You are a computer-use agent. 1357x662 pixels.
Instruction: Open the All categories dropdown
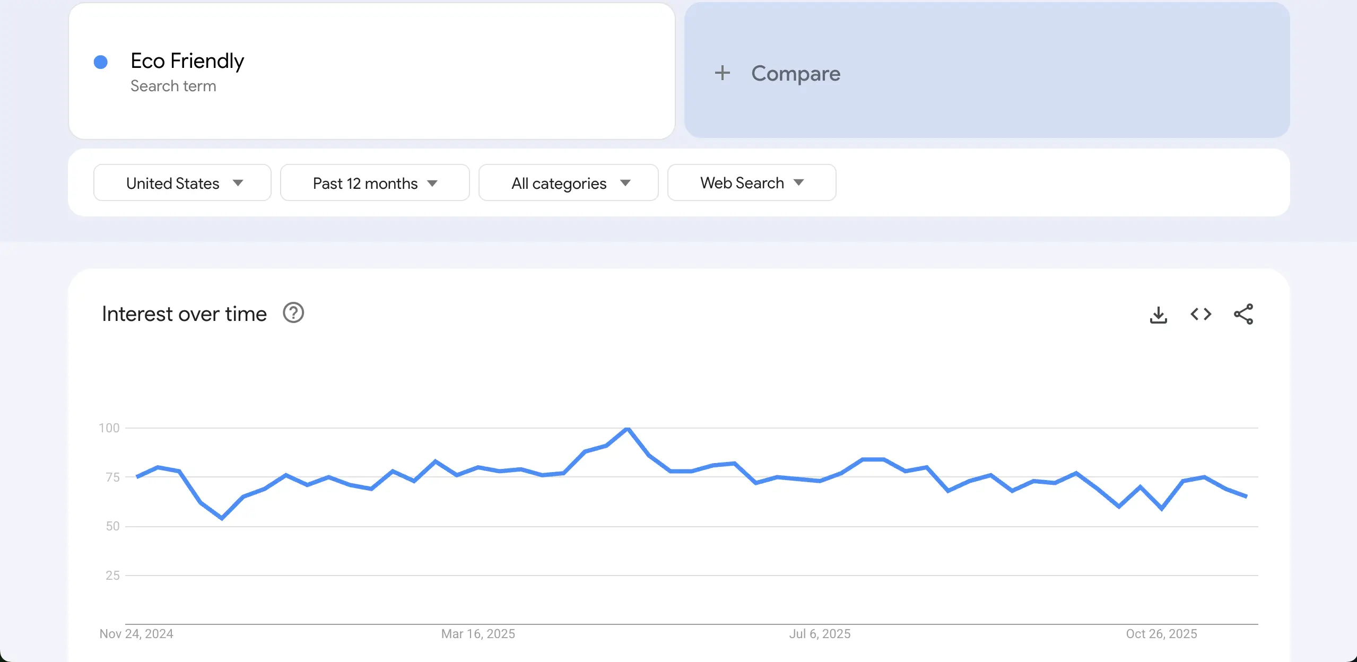point(568,183)
